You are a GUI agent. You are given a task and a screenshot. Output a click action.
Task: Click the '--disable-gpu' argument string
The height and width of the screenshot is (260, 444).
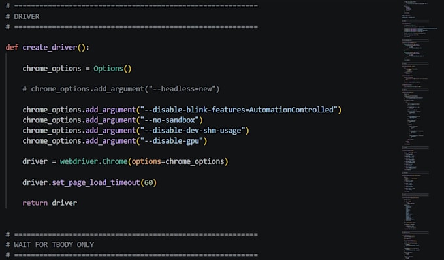point(172,141)
